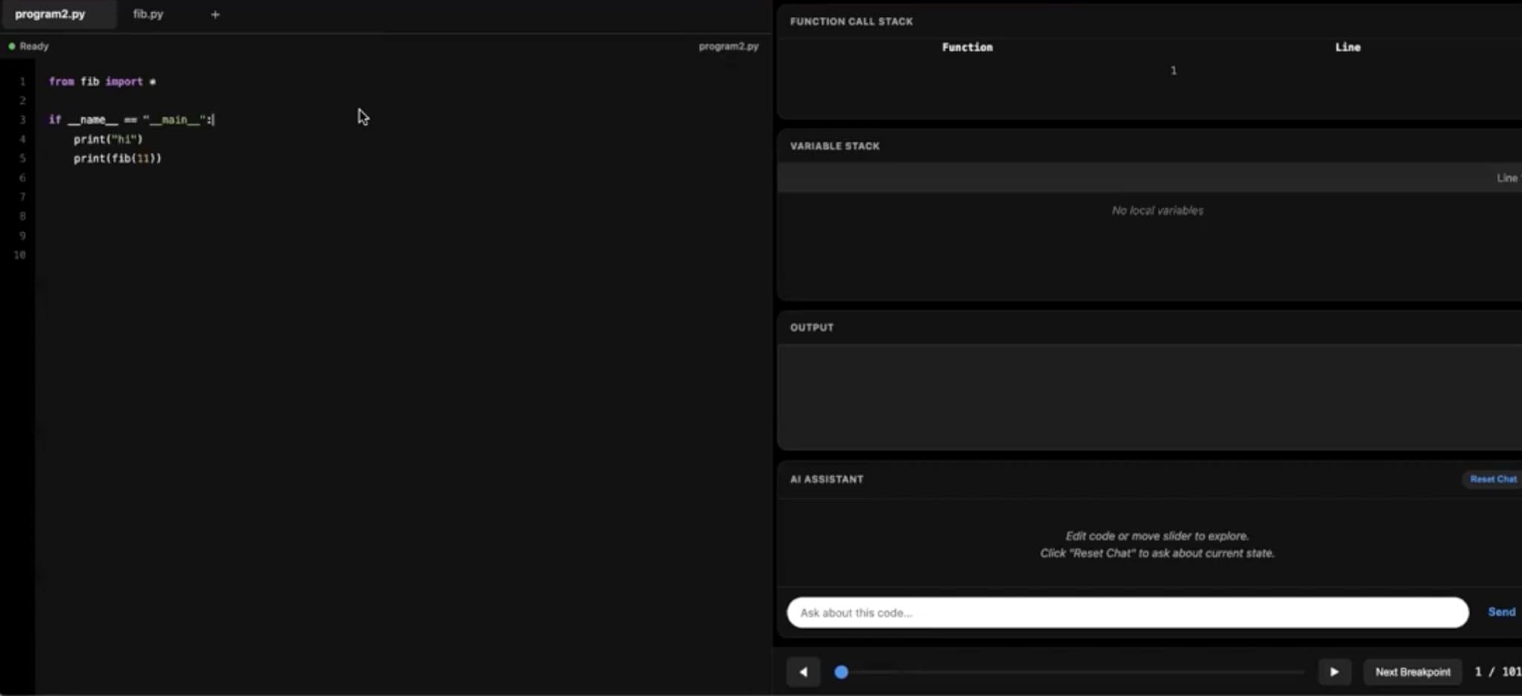Click the No local variables area
This screenshot has width=1522, height=696.
[1156, 210]
